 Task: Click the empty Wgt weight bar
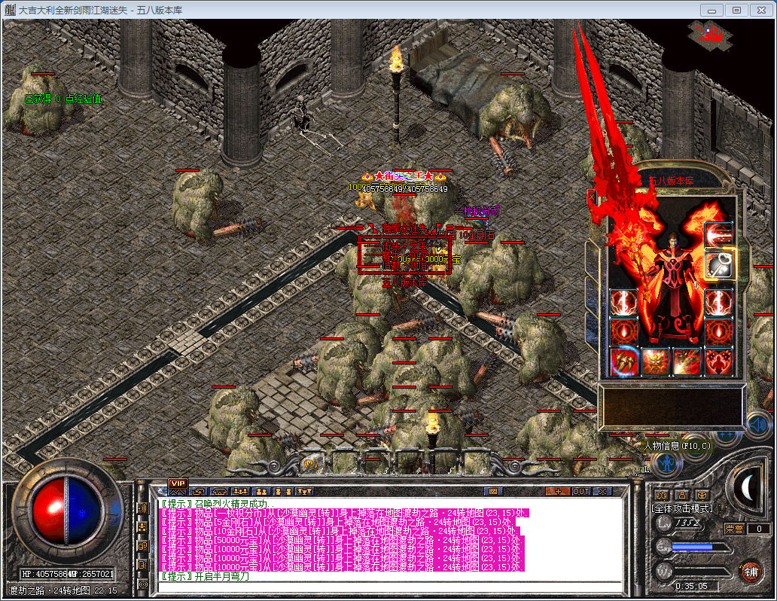click(702, 571)
